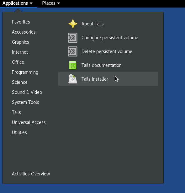The width and height of the screenshot is (185, 193).
Task: Launch About Tails by its label
Action: [92, 24]
